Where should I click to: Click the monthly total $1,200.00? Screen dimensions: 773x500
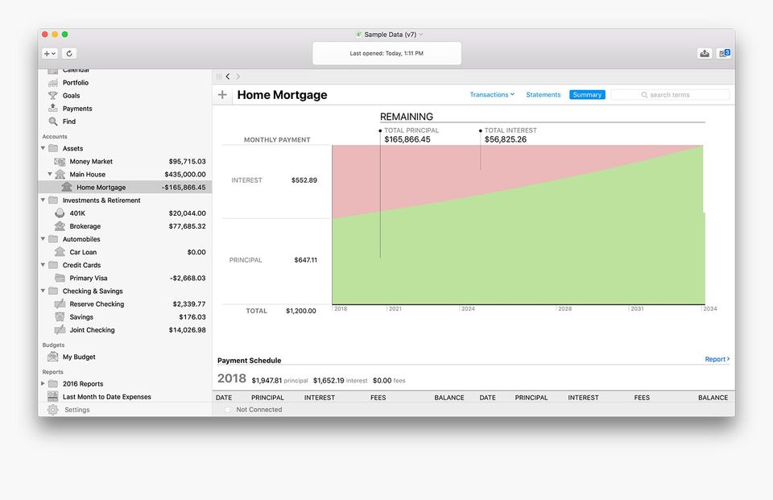pyautogui.click(x=300, y=311)
